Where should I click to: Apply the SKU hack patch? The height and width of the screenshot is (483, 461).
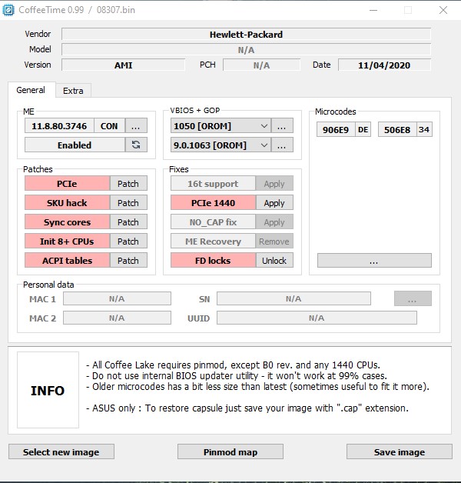pos(128,203)
